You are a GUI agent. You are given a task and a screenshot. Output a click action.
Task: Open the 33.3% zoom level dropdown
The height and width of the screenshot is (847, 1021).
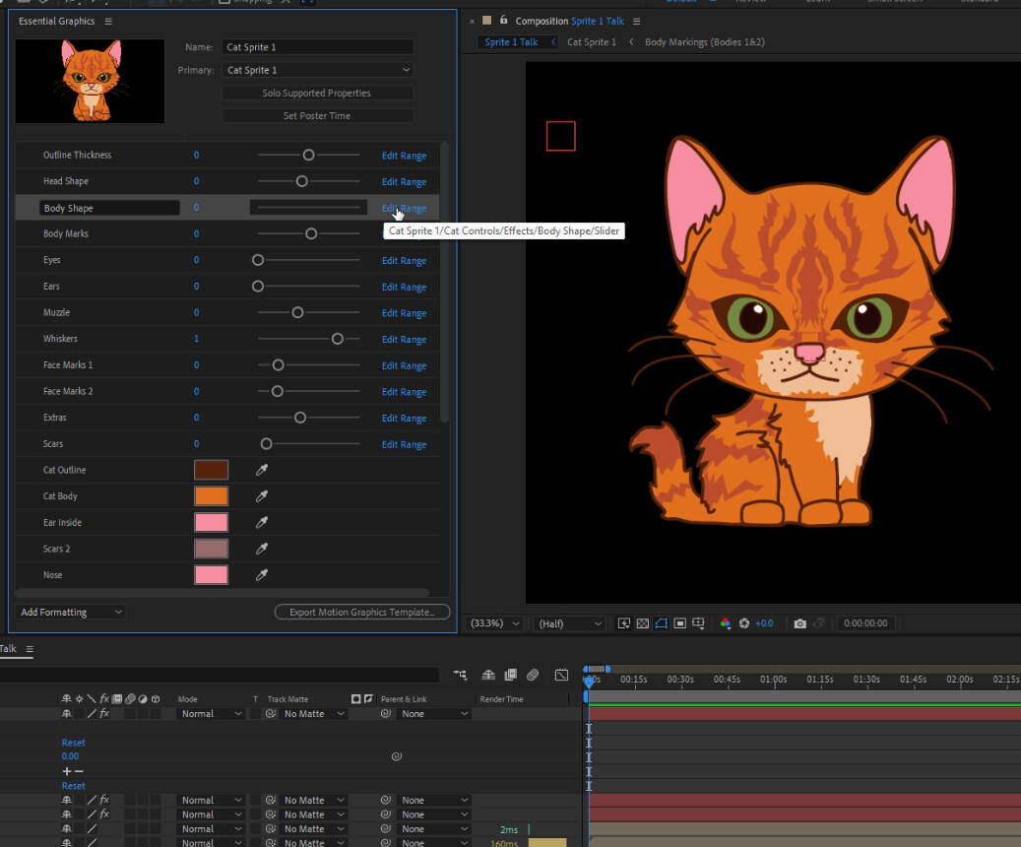coord(493,623)
